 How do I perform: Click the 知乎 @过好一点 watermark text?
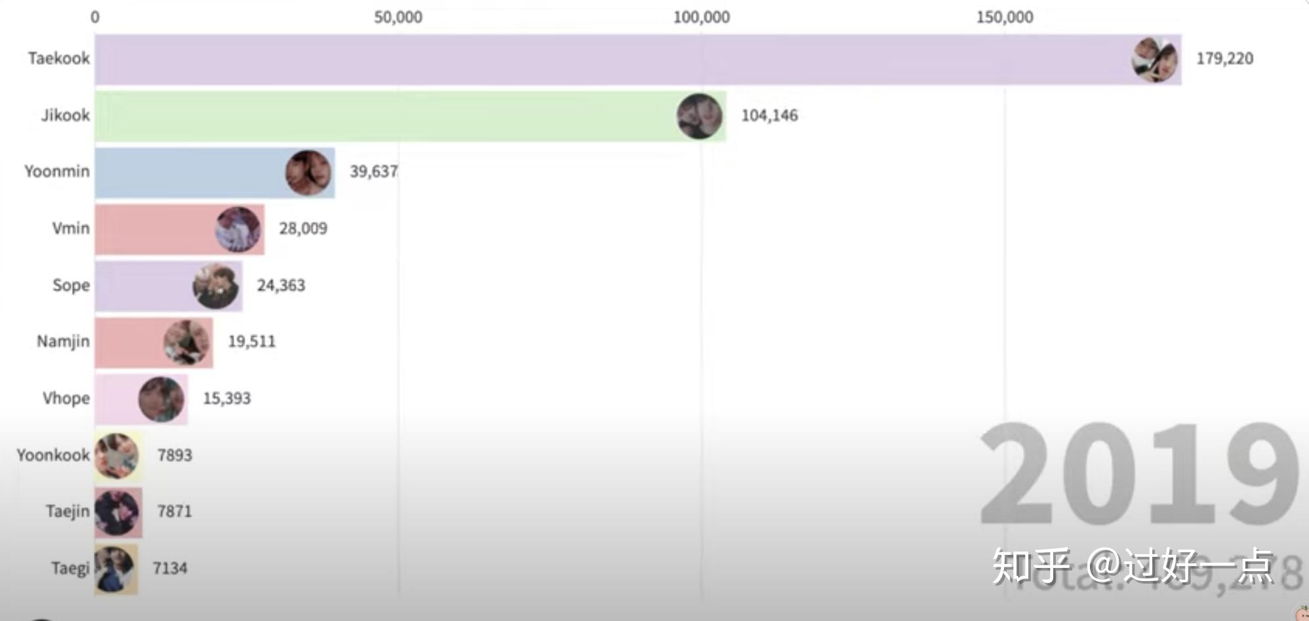click(1132, 565)
